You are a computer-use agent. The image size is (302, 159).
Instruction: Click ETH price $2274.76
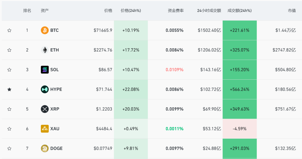tap(103, 50)
